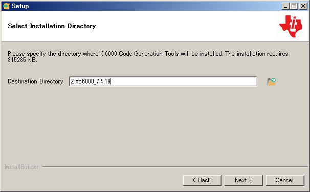Viewport: 310px width, 192px height.
Task: Close the Setup window
Action: pos(303,6)
